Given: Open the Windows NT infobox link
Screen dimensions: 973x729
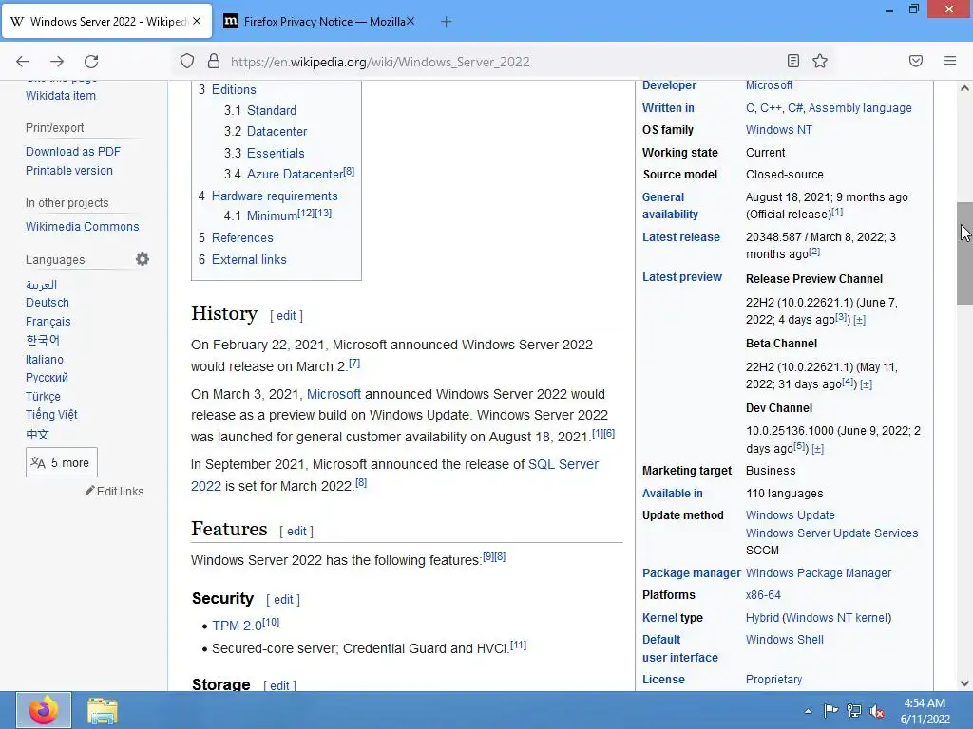Looking at the screenshot, I should pyautogui.click(x=779, y=129).
